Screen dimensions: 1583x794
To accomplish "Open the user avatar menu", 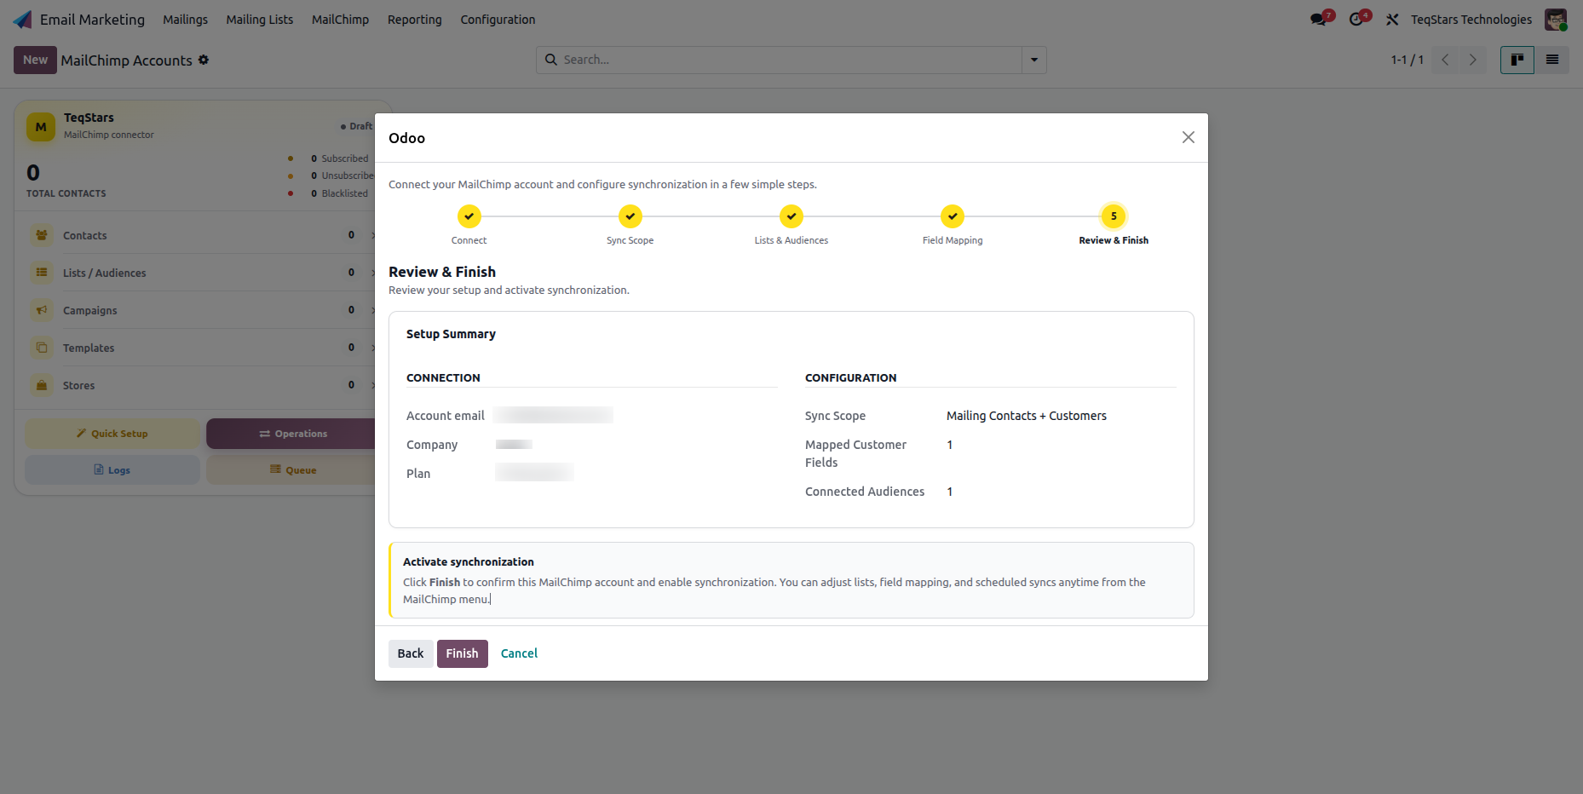I will tap(1556, 20).
